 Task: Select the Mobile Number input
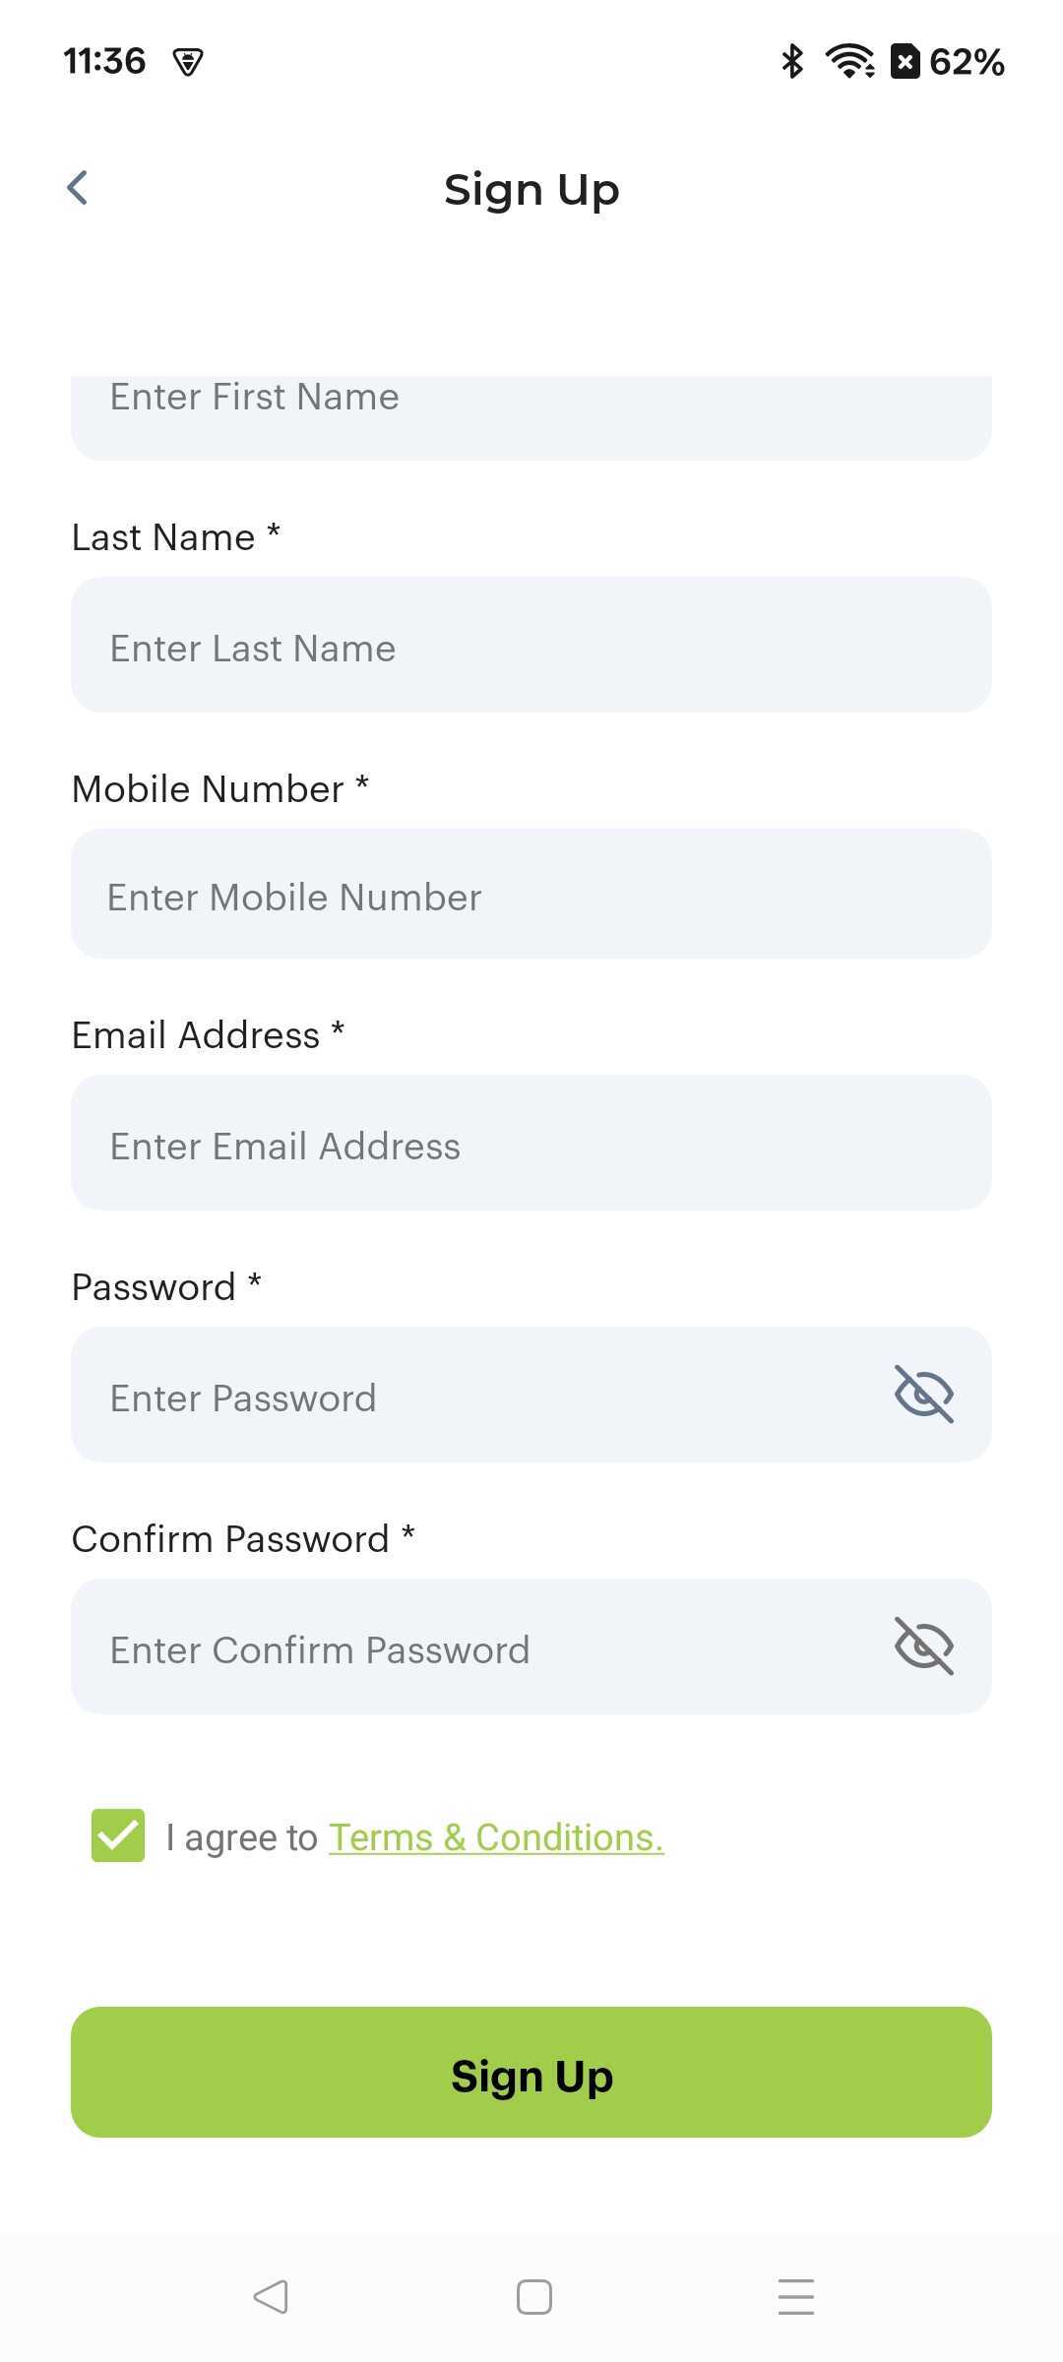(x=531, y=894)
